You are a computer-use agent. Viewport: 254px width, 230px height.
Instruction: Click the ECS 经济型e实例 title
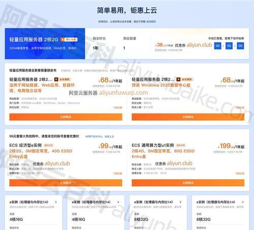25,146
